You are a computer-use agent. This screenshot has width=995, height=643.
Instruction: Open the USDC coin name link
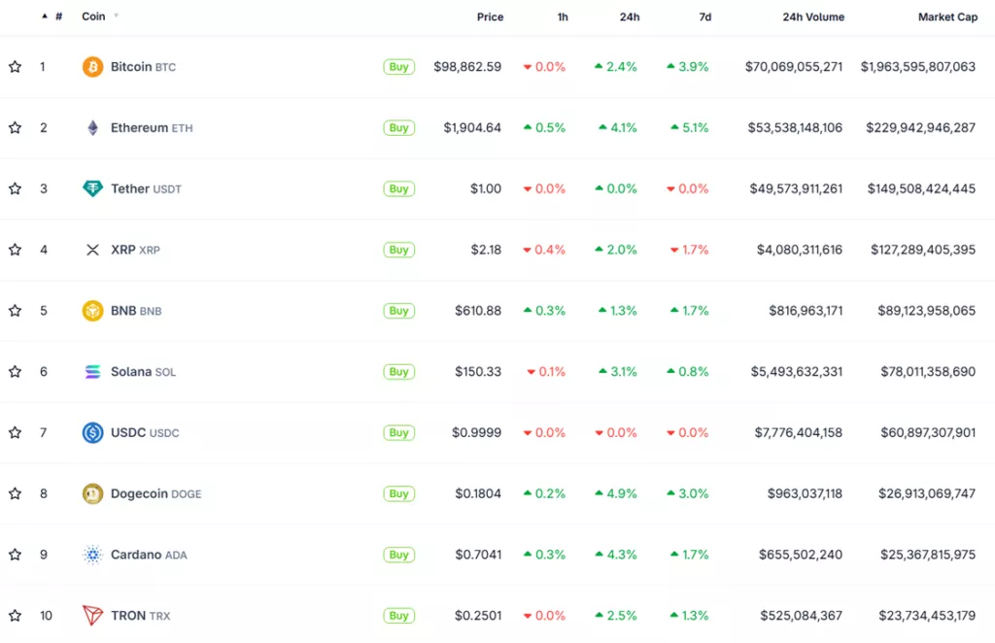(x=130, y=433)
